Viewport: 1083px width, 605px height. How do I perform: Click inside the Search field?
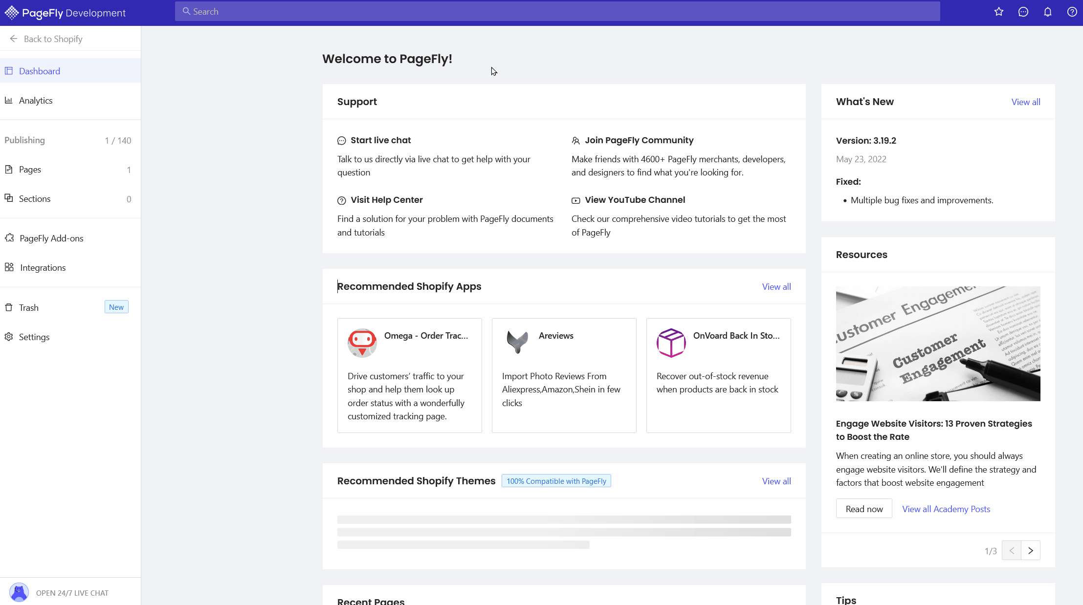tap(557, 11)
